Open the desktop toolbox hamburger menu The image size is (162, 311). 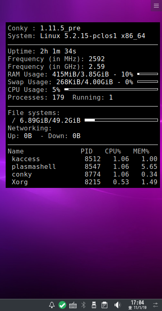coord(156,6)
